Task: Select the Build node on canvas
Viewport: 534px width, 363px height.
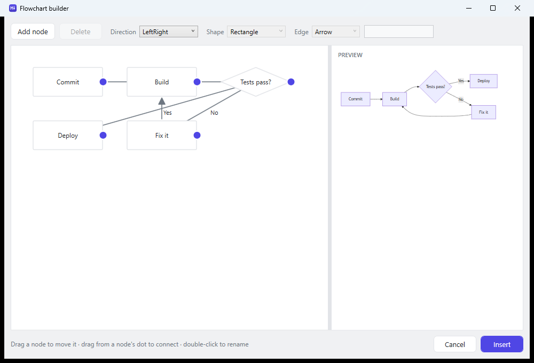Action: point(162,82)
